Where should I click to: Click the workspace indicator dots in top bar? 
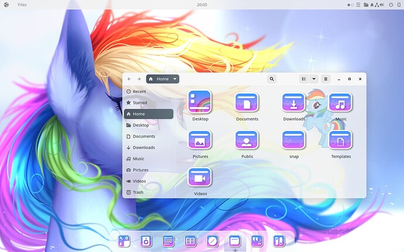point(350,5)
